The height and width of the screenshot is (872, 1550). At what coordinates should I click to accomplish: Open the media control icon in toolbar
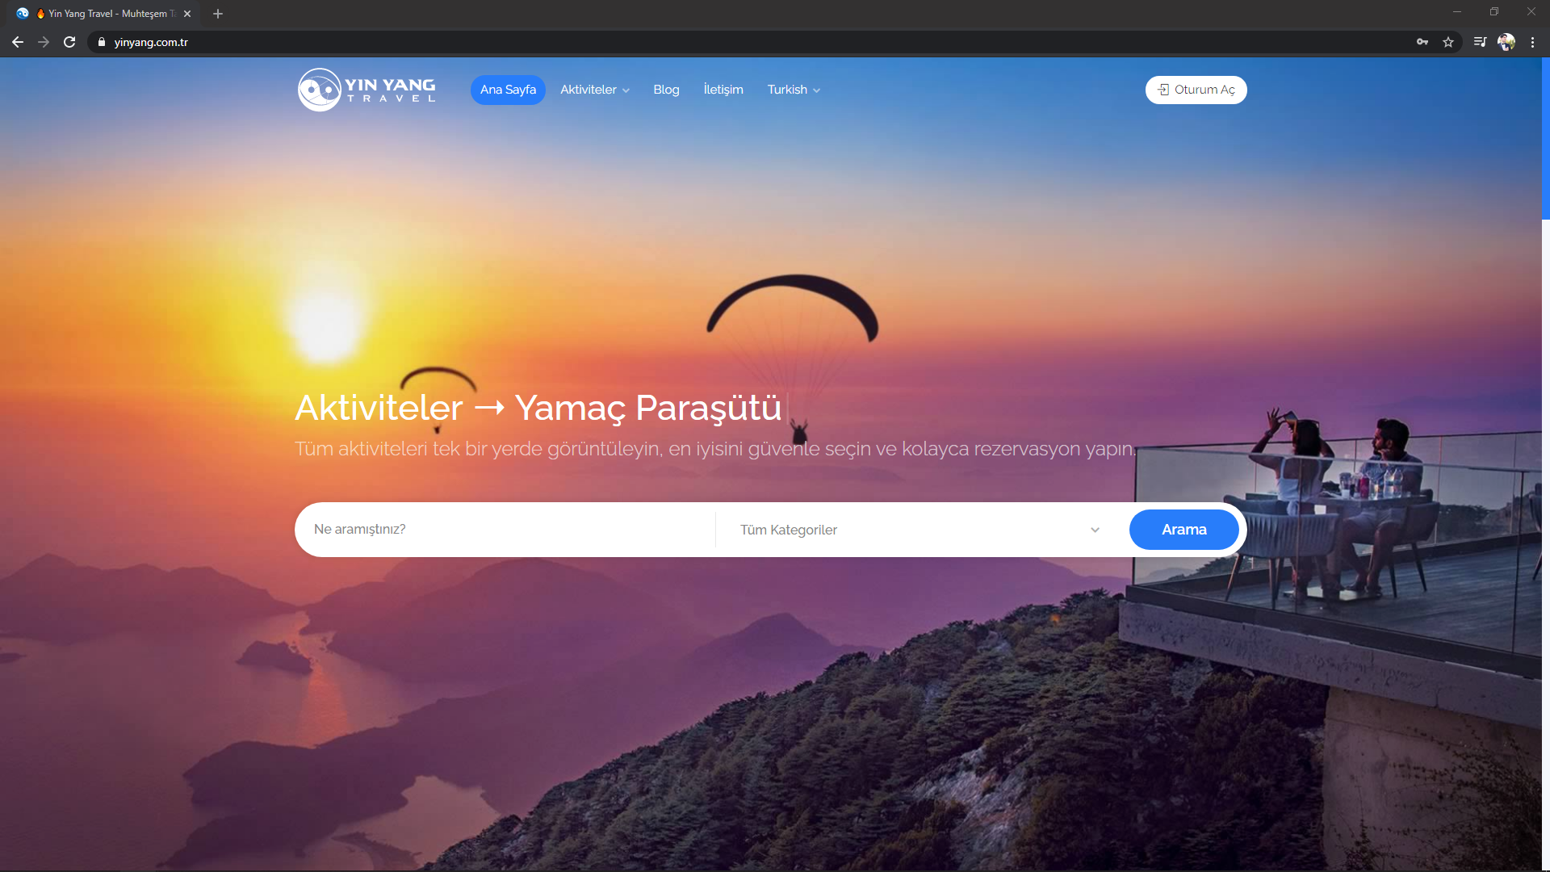[x=1479, y=42]
